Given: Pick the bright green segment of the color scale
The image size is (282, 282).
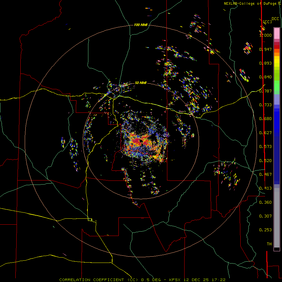Looking at the screenshot, I should [x=277, y=86].
